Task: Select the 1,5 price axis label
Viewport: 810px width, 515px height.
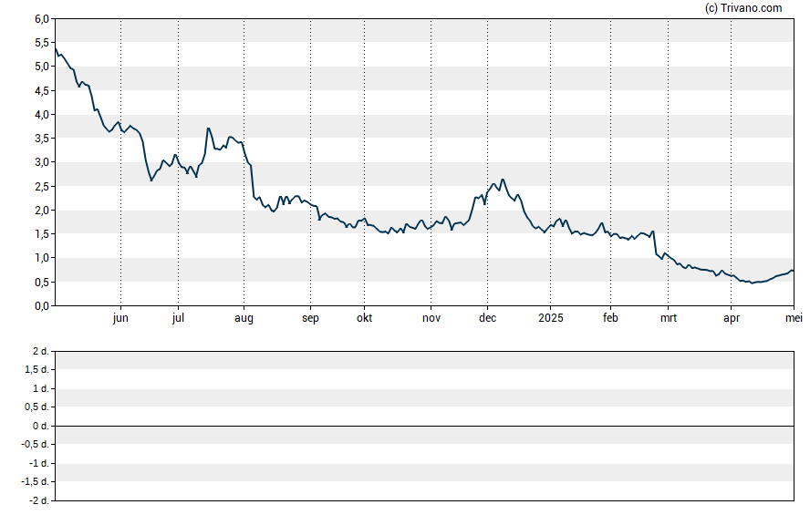Action: [x=42, y=234]
